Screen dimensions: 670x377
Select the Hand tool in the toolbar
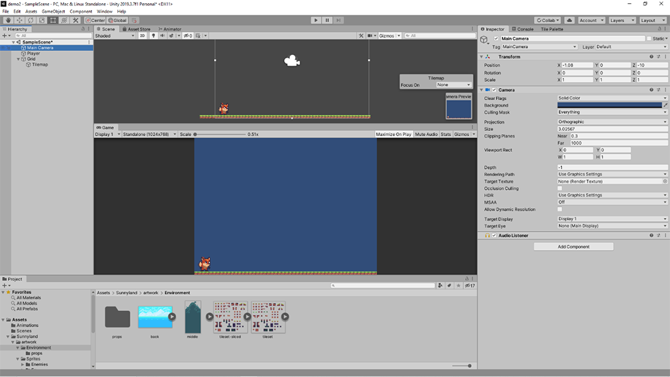(x=8, y=20)
